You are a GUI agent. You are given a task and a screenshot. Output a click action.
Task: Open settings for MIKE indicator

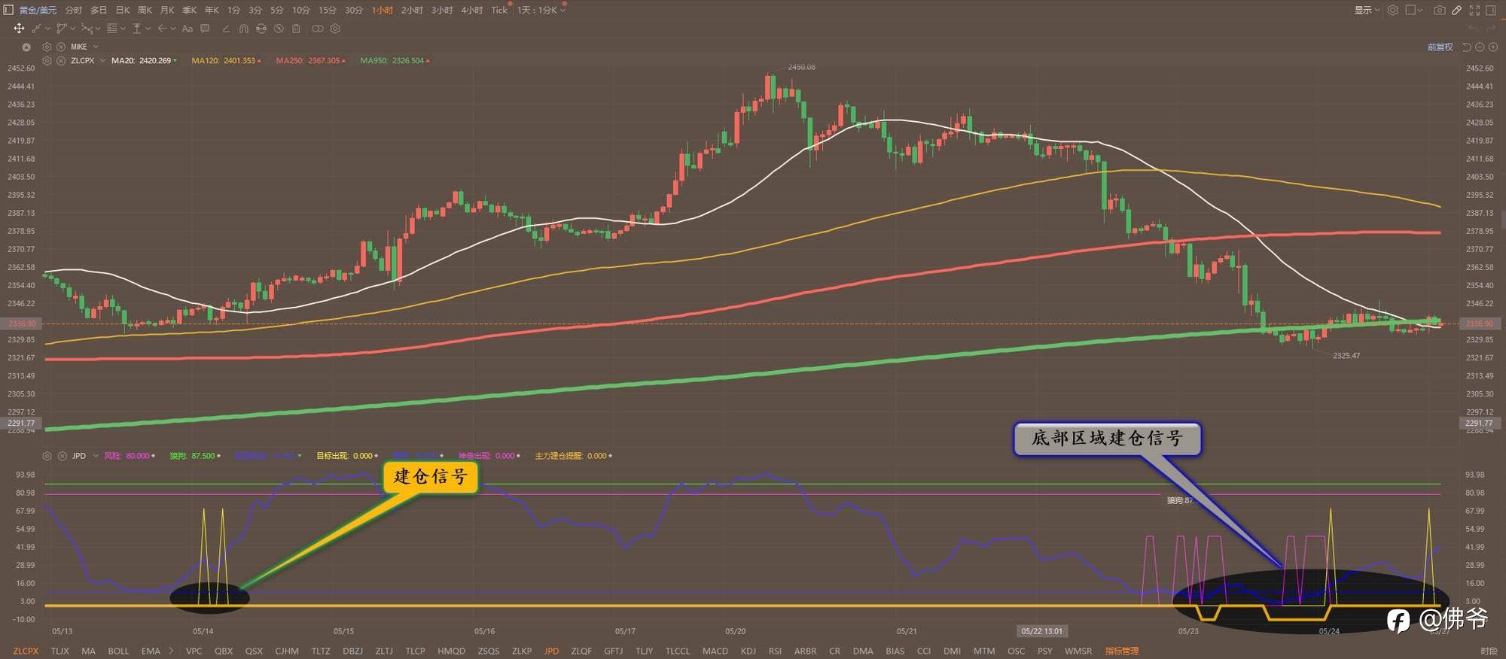[x=47, y=47]
